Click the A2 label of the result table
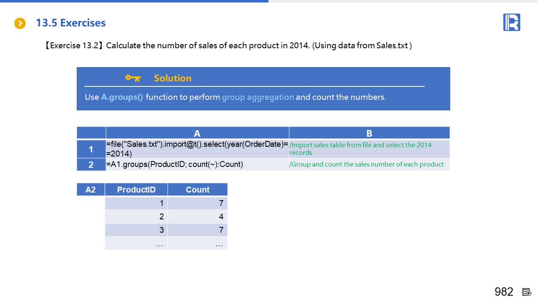537x302 pixels. click(91, 190)
